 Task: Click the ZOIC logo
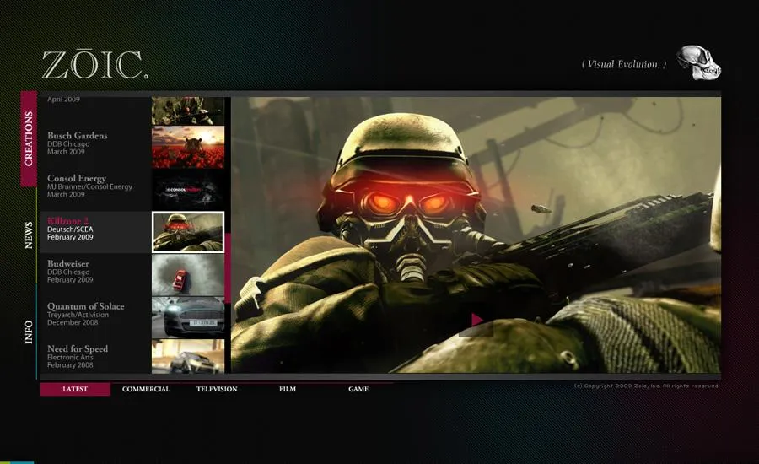pyautogui.click(x=94, y=65)
